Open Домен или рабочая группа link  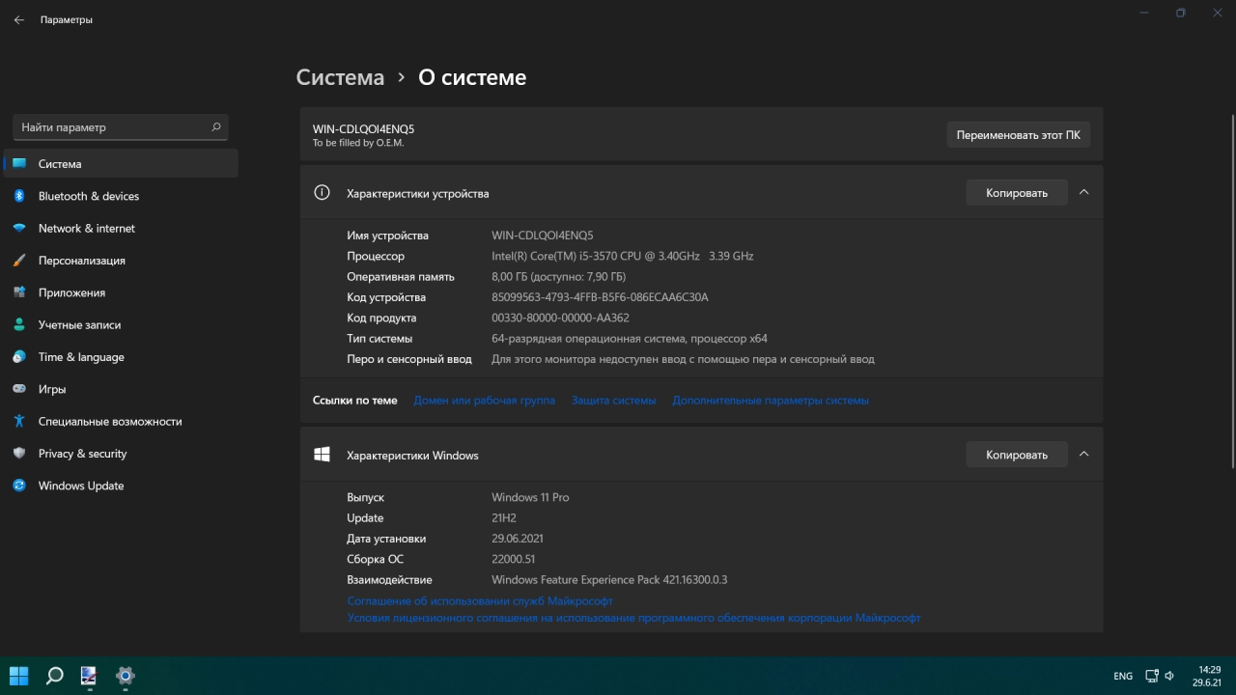pyautogui.click(x=484, y=400)
